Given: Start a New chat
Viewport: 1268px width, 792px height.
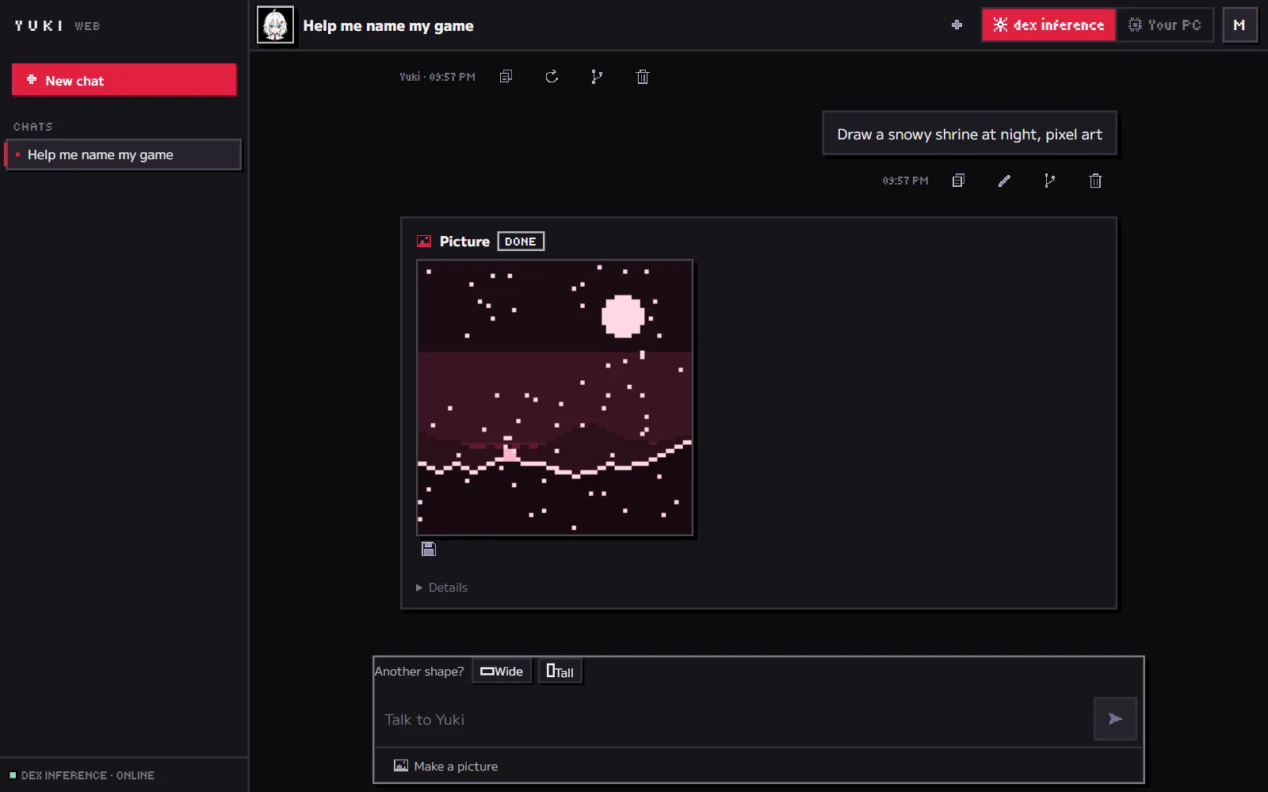Looking at the screenshot, I should (124, 80).
